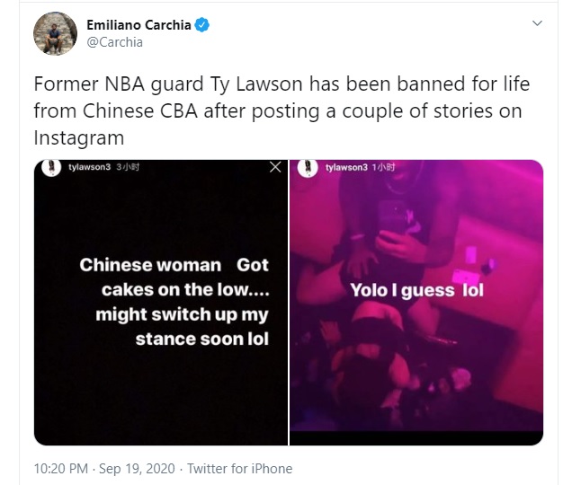Click the 10:20 PM timestamp

60,469
